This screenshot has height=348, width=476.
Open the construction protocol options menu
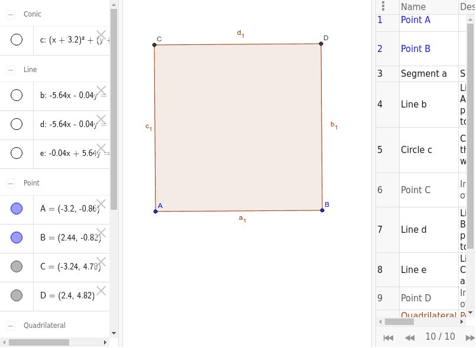383,6
